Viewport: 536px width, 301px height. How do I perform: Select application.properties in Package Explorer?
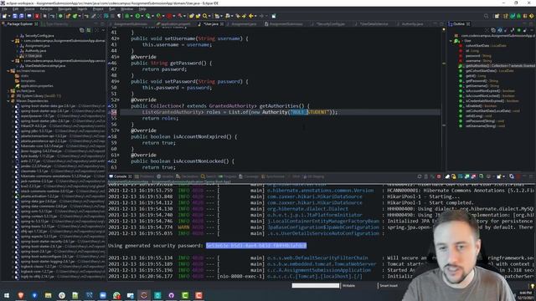37,86
